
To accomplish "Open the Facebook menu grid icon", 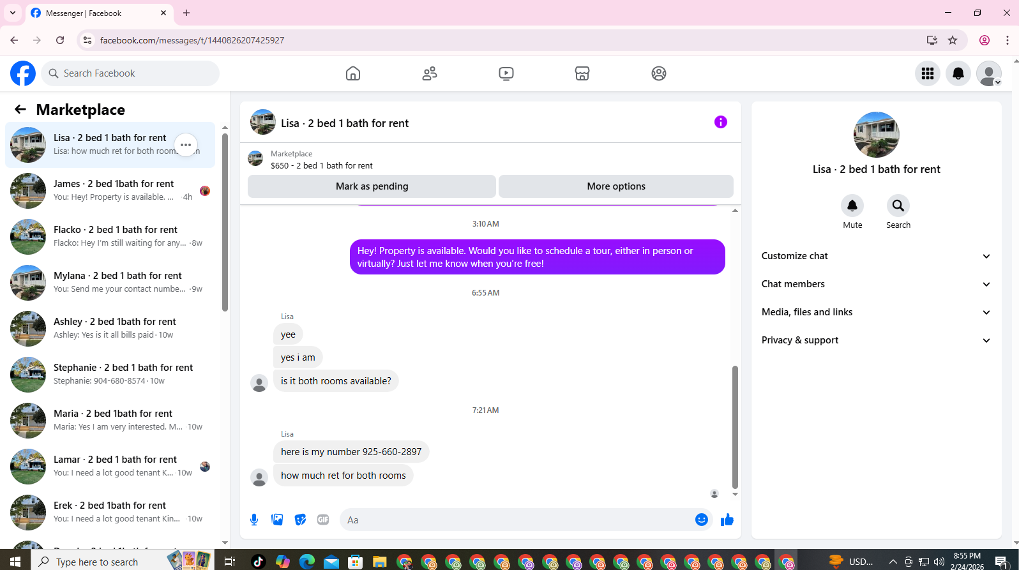I will pos(928,73).
